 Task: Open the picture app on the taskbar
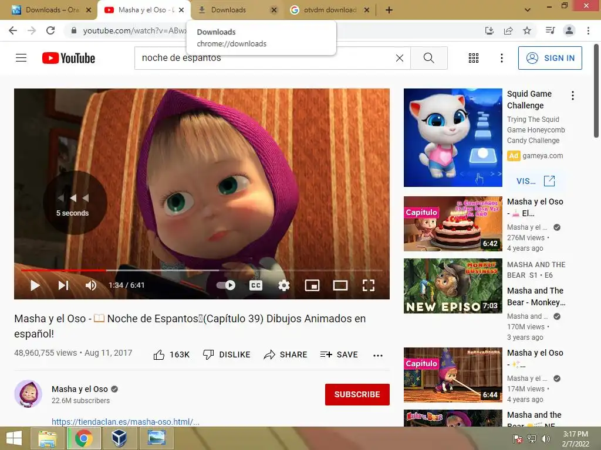(x=156, y=438)
